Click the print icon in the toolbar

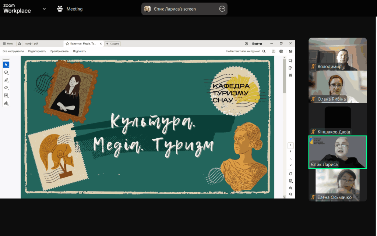point(281,51)
